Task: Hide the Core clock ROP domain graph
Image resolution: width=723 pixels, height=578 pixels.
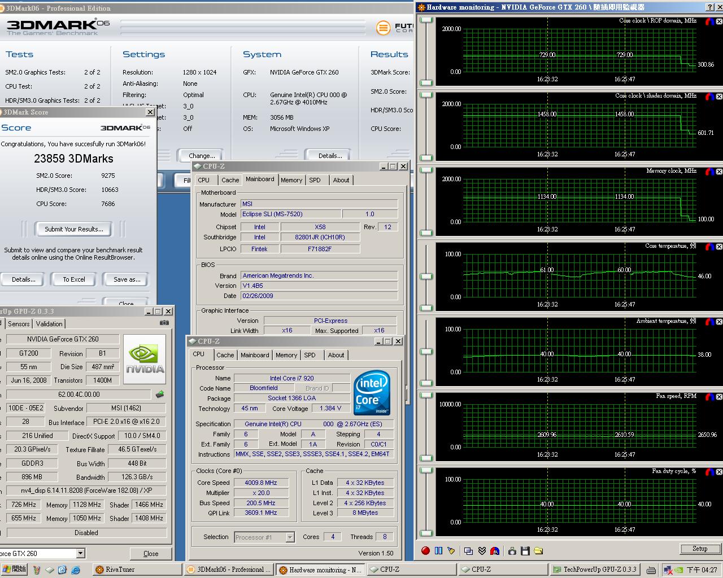Action: (x=719, y=22)
